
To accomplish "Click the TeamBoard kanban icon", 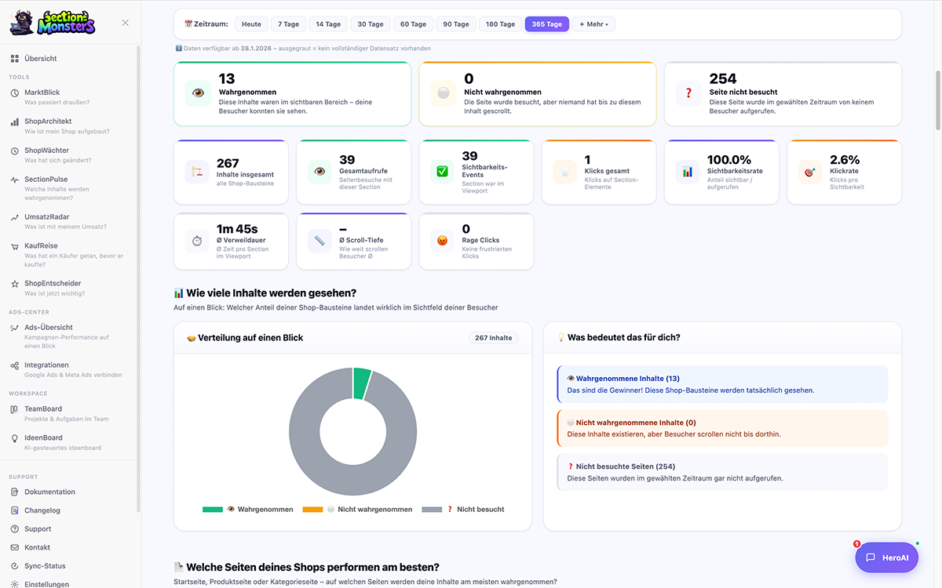I will 15,409.
